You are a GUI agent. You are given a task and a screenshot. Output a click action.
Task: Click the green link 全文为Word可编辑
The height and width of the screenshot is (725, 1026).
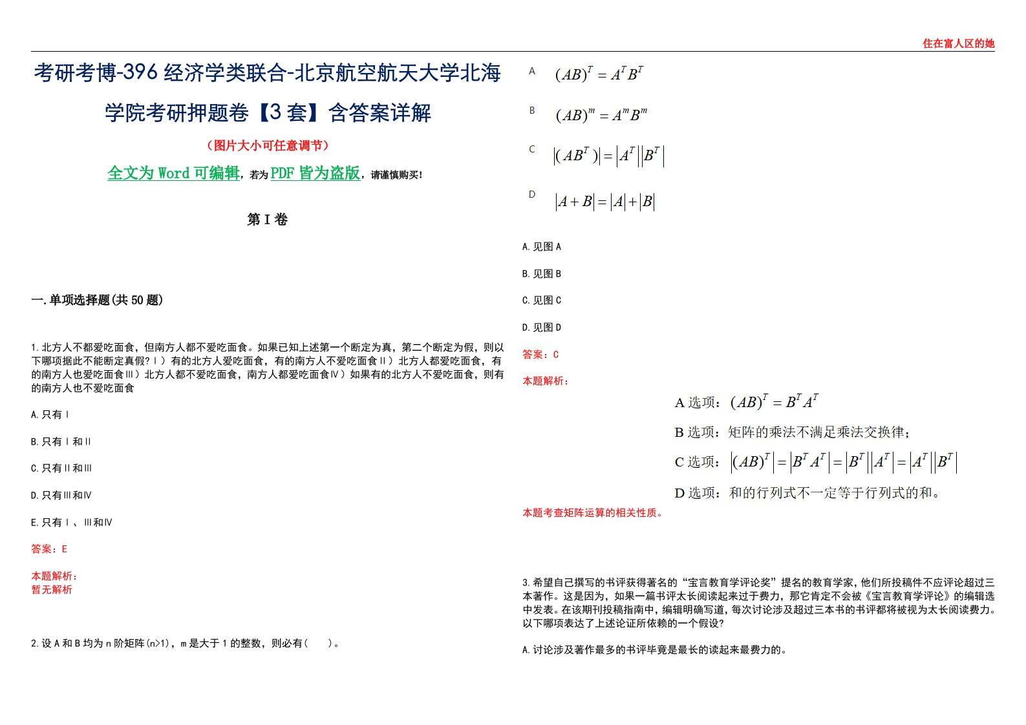point(173,173)
